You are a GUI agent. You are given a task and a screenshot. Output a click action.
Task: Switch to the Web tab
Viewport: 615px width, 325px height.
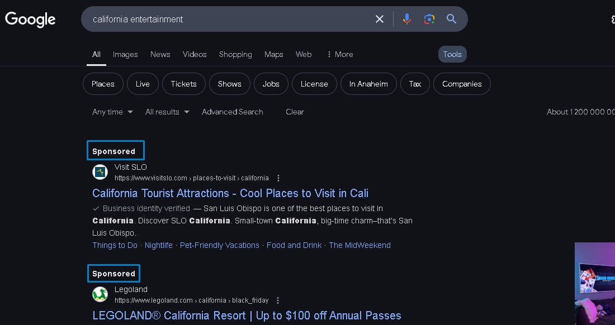pyautogui.click(x=304, y=54)
